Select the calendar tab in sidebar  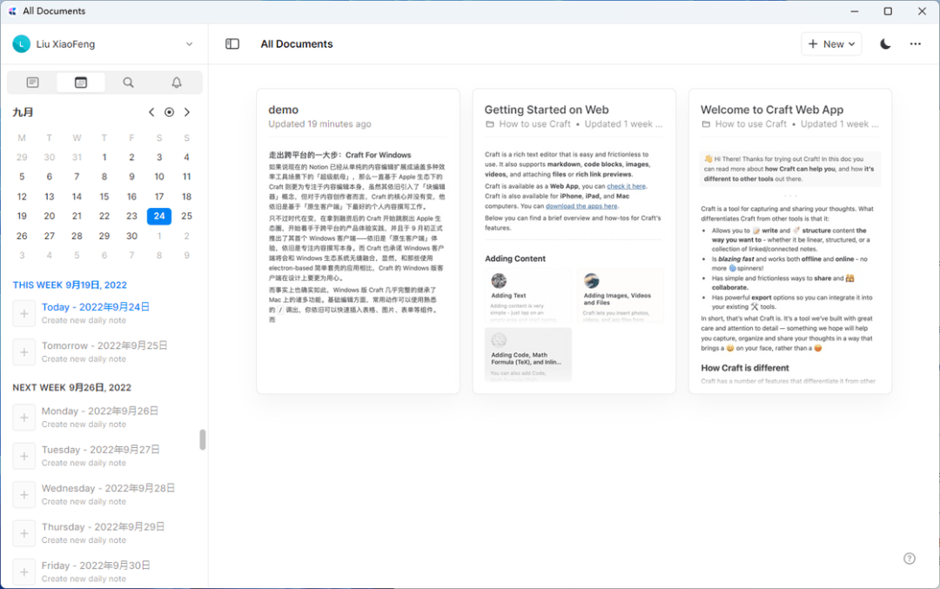(81, 82)
